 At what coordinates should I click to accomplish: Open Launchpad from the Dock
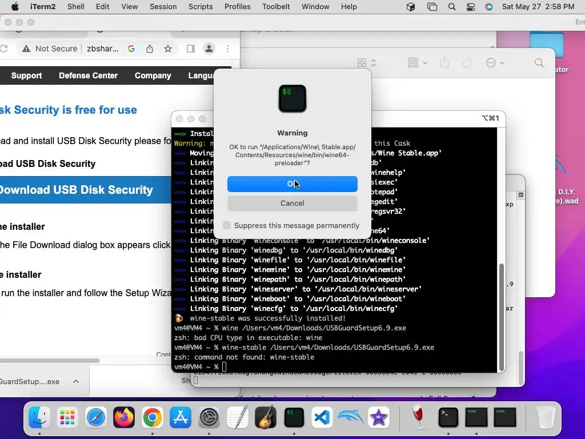67,417
